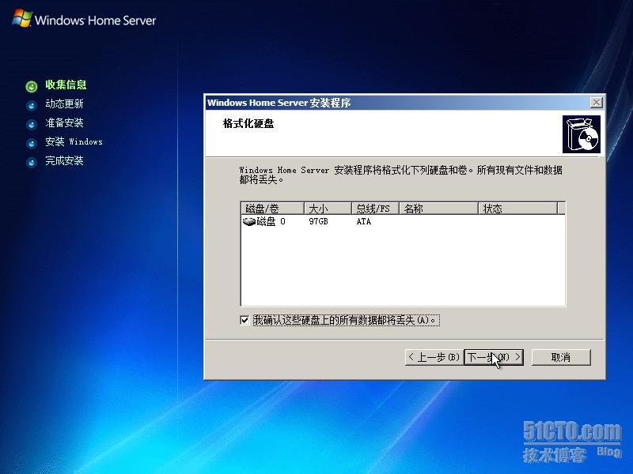
Task: Click the software box and CD icon
Action: [x=582, y=134]
